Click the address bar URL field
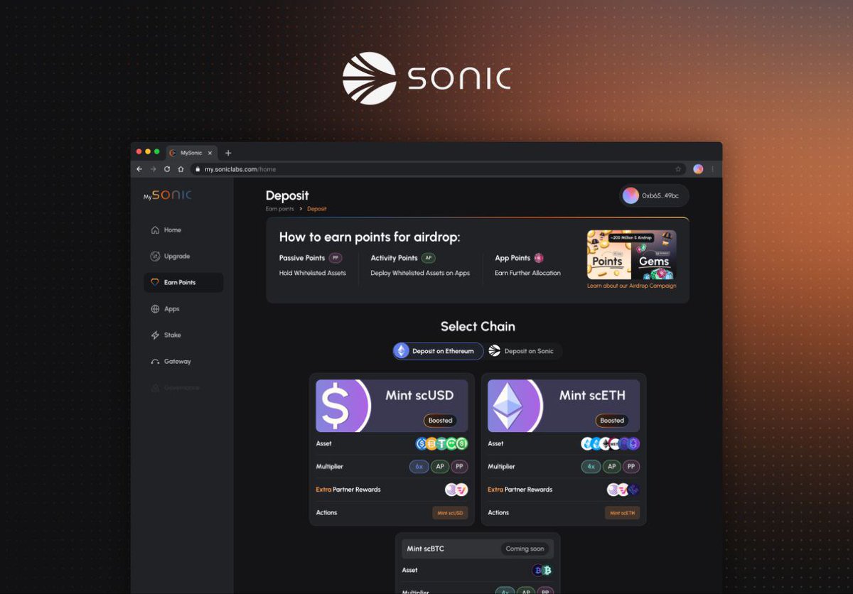 (x=439, y=169)
